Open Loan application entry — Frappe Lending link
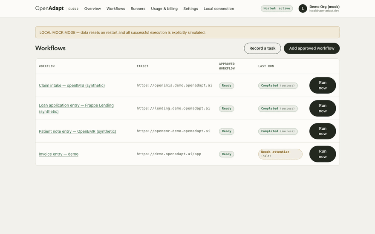Viewport: 375px width, 234px height. click(76, 108)
